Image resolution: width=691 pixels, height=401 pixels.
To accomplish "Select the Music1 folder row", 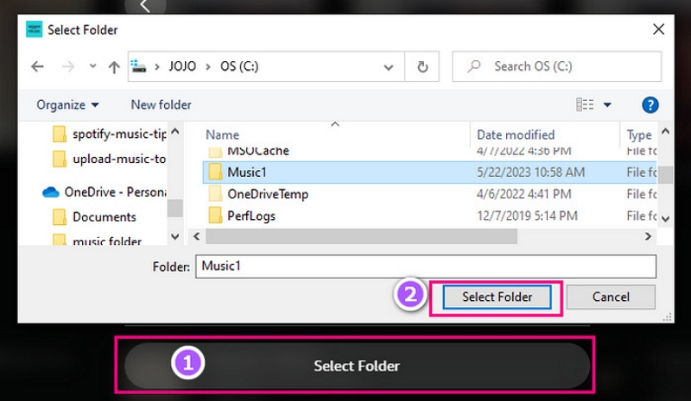I will (429, 172).
